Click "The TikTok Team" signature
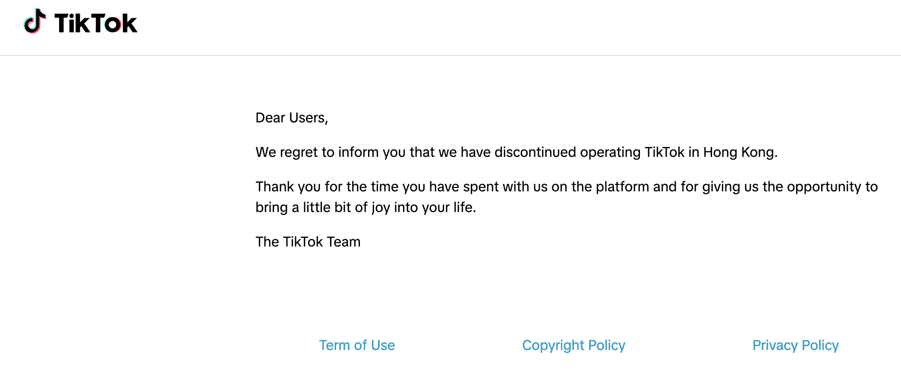Image resolution: width=901 pixels, height=381 pixels. (308, 242)
